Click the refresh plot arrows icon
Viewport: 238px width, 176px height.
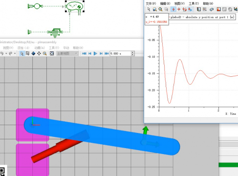click(212, 9)
